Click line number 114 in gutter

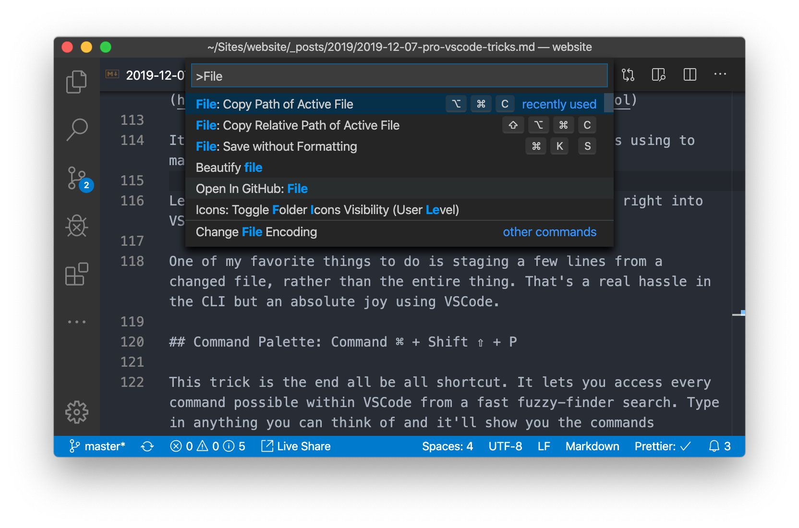point(132,140)
